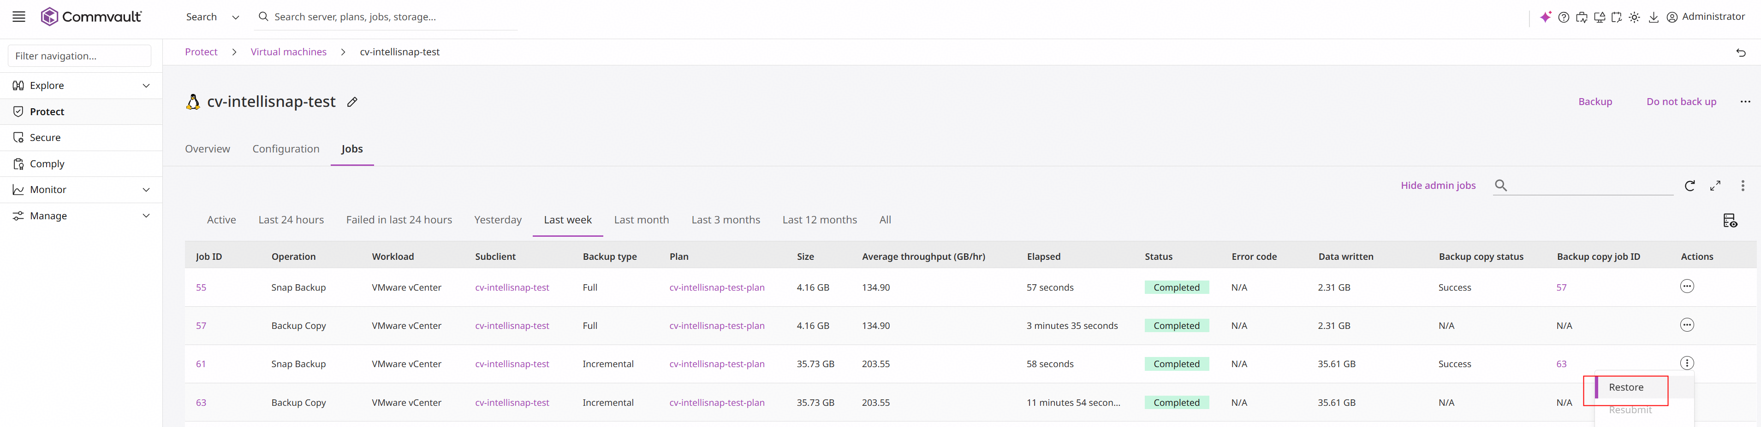
Task: Show Yesterday jobs filter
Action: tap(498, 220)
